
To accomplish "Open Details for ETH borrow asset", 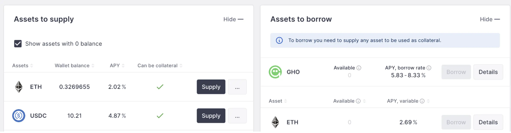I will [488, 122].
